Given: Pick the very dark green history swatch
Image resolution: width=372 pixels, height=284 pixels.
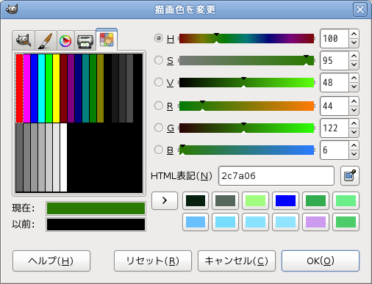Looking at the screenshot, I should coord(196,200).
